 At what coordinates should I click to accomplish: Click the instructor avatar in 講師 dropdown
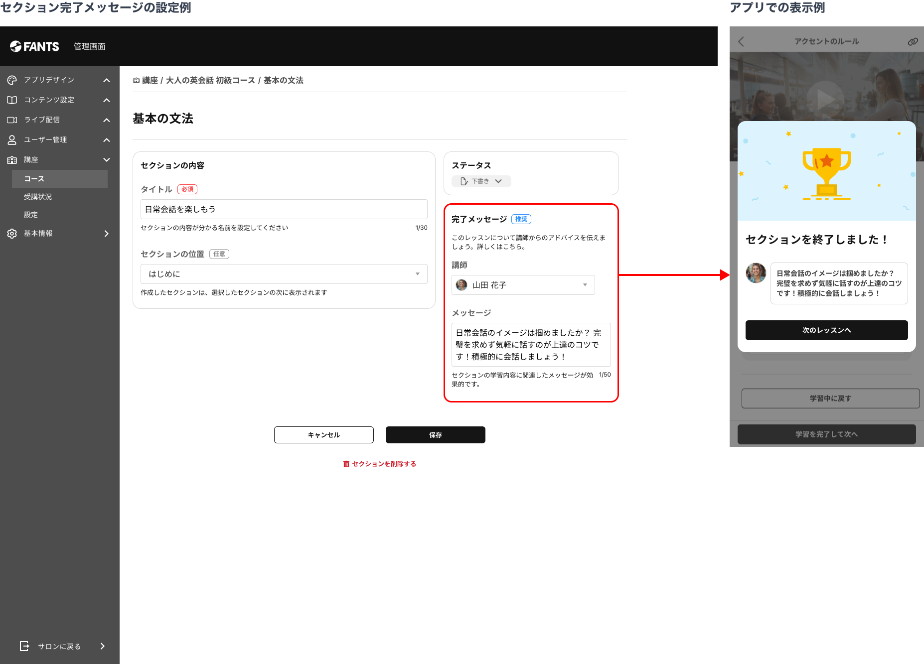pyautogui.click(x=462, y=285)
